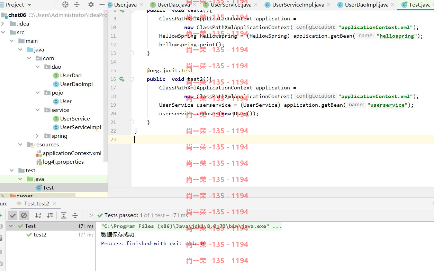Close the Test.test2 run tab

click(x=54, y=204)
